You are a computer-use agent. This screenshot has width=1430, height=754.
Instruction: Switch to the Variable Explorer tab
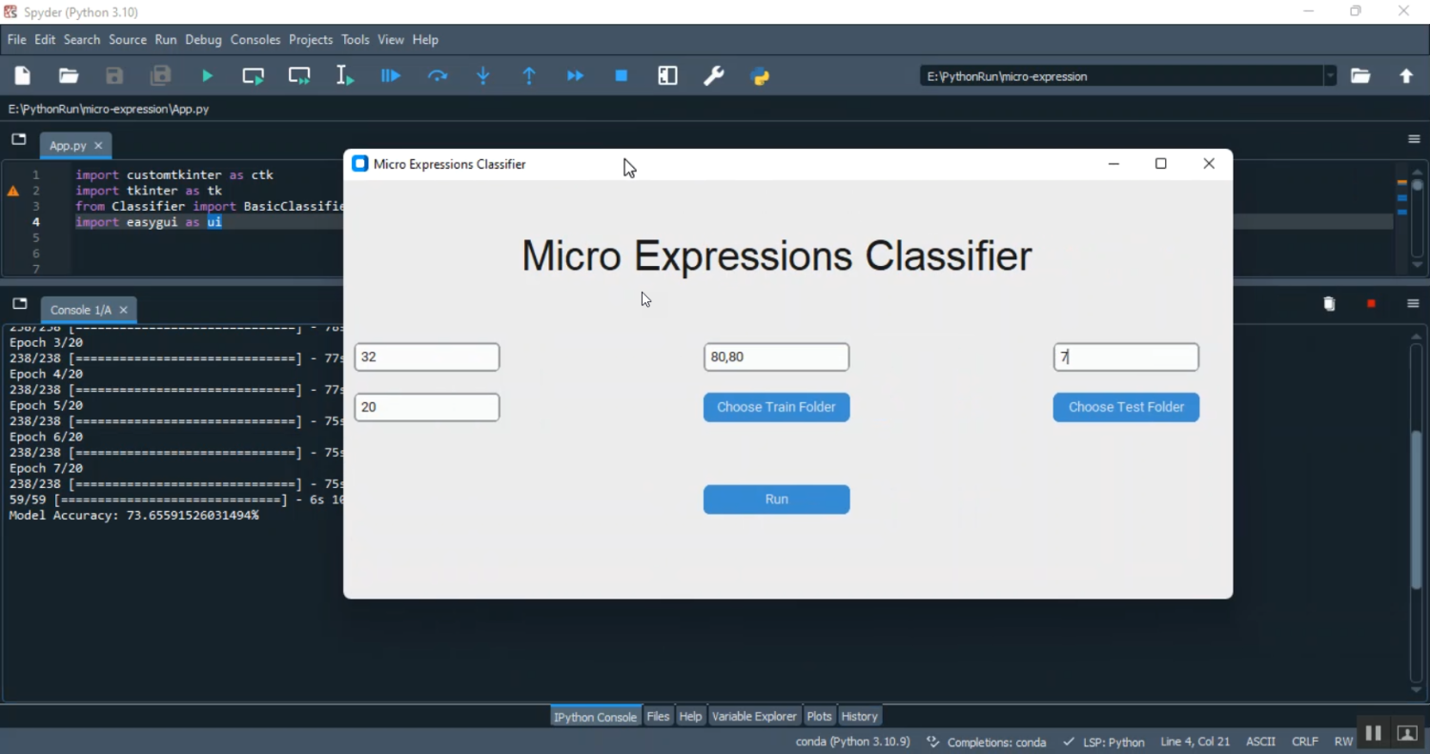tap(754, 716)
